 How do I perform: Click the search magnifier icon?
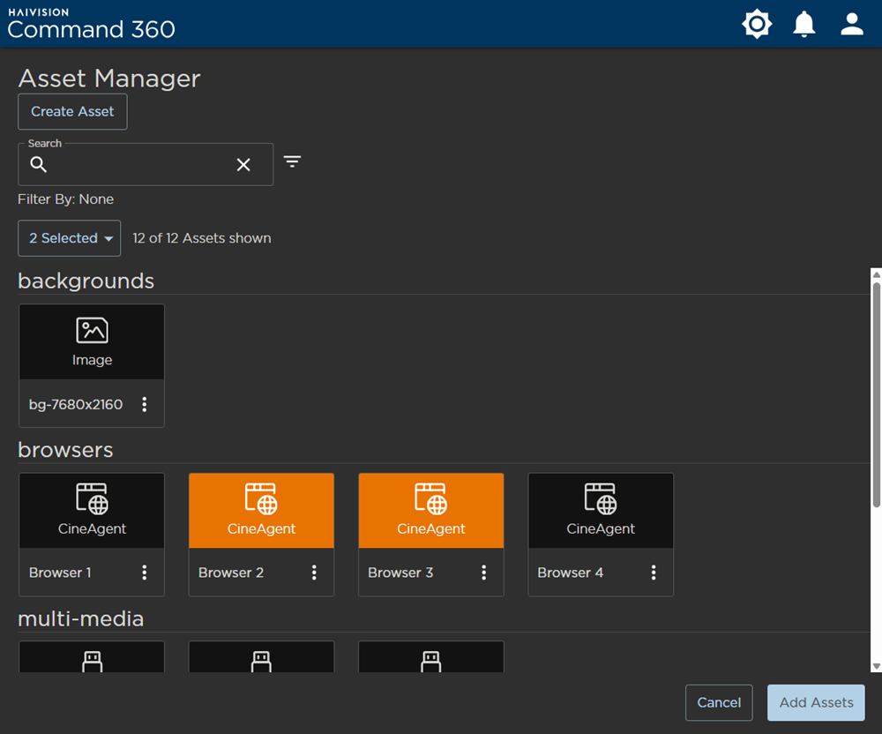click(38, 164)
